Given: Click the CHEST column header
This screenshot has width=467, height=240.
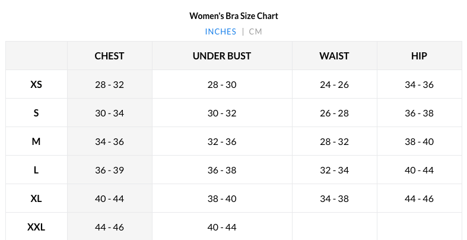Looking at the screenshot, I should coord(110,56).
